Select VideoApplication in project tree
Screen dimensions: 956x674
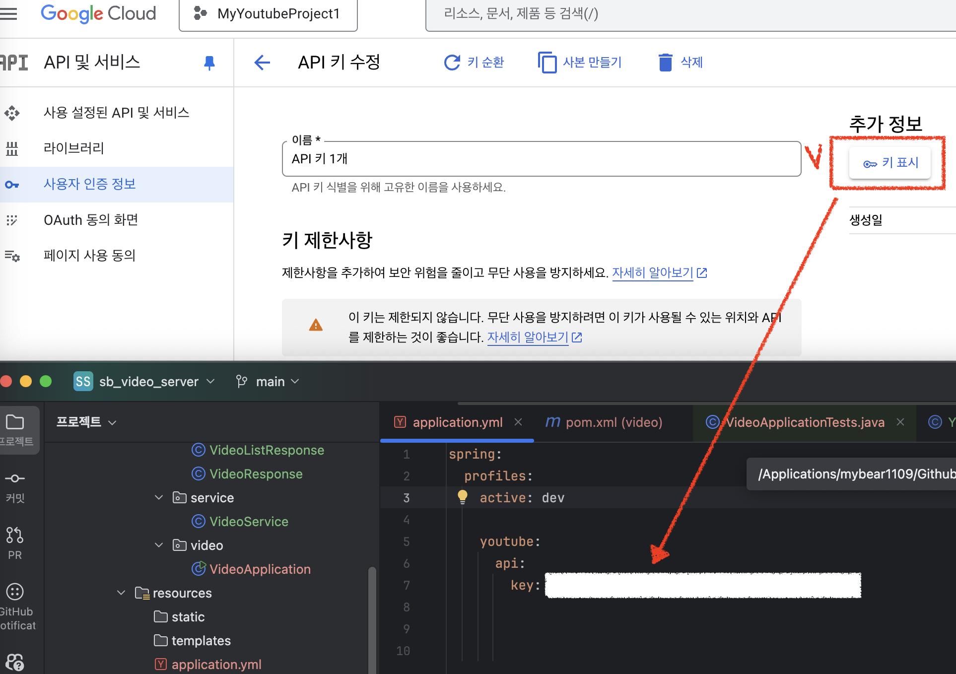click(251, 569)
